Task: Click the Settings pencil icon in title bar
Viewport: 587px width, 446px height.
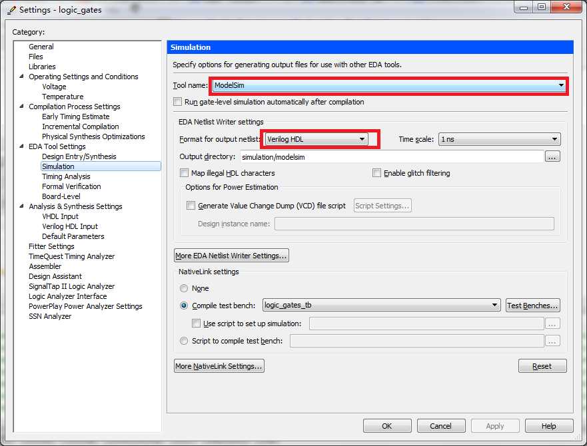Action: (x=11, y=10)
